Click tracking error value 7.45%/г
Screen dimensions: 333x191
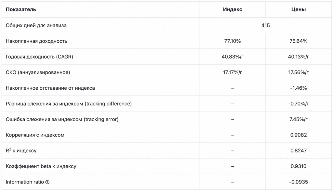pyautogui.click(x=299, y=120)
